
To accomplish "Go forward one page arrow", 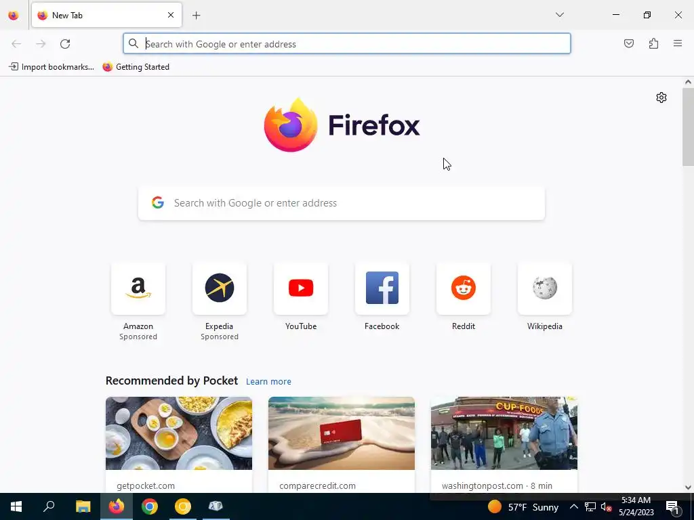I will (x=41, y=44).
